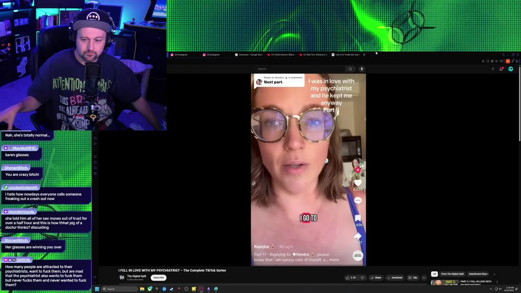
Task: Dislike the video with thumbs down
Action: click(362, 278)
